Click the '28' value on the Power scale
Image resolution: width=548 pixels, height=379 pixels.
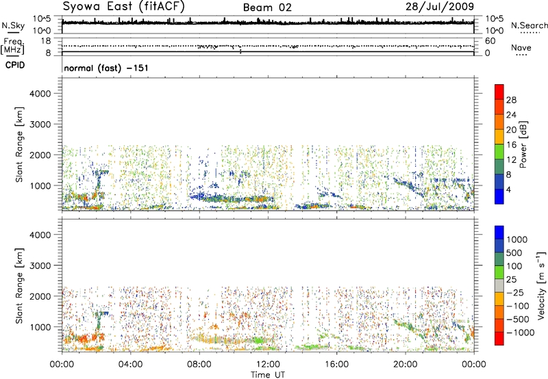[511, 100]
